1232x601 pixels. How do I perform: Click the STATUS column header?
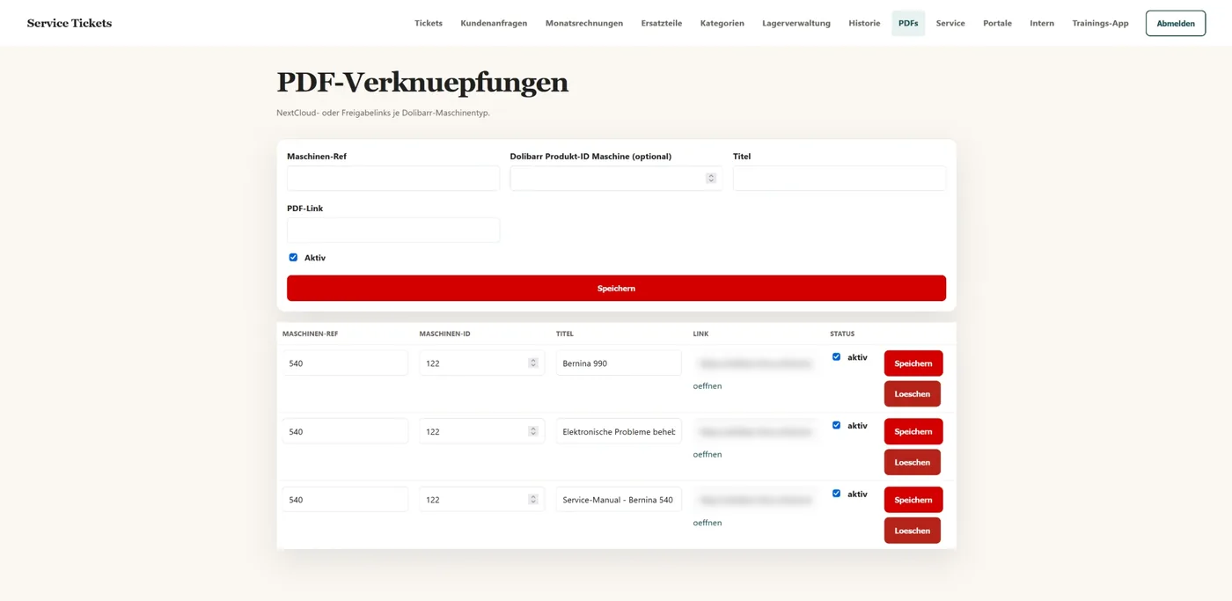(842, 334)
